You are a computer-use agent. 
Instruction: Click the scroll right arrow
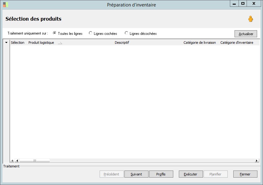coord(257,161)
